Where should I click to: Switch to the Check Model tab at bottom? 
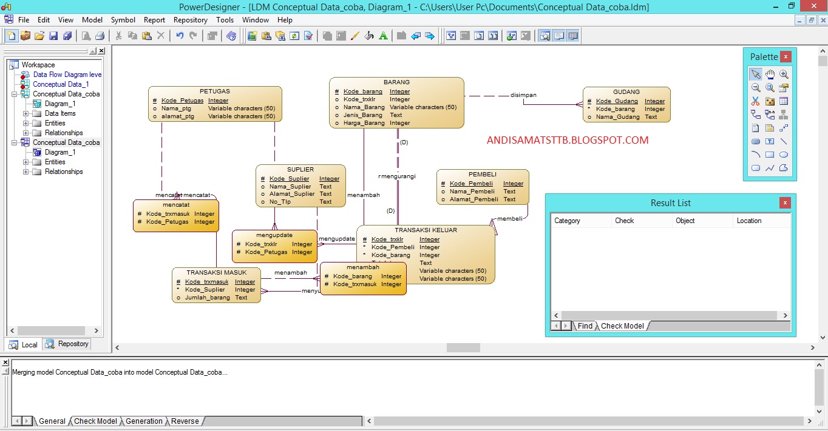[95, 421]
